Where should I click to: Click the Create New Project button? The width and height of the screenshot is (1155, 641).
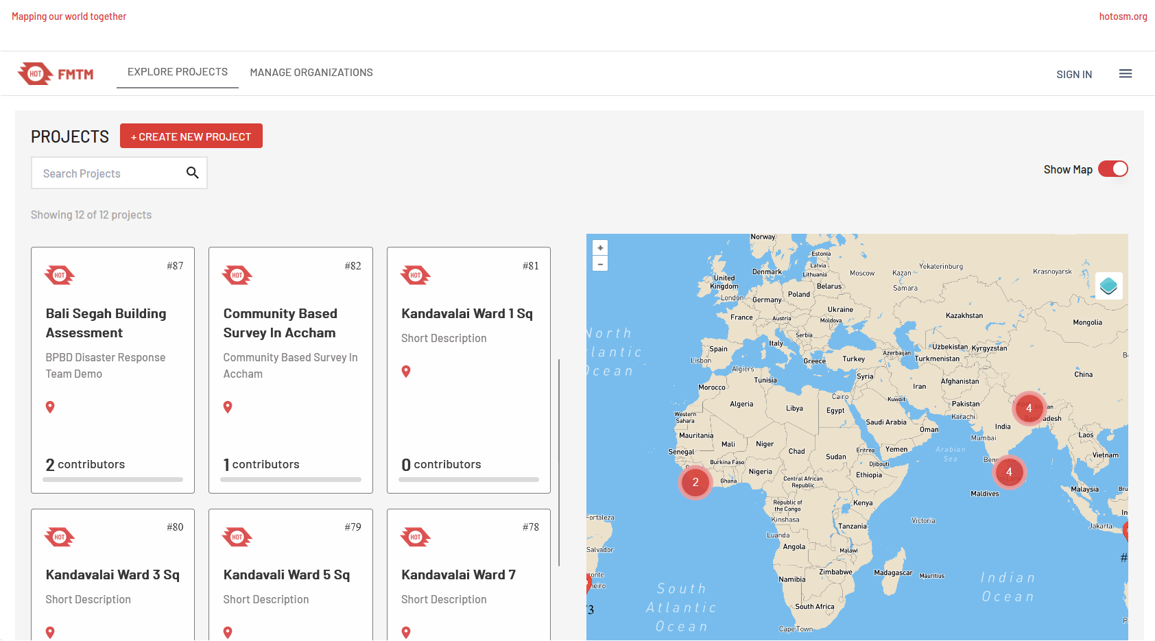point(191,136)
